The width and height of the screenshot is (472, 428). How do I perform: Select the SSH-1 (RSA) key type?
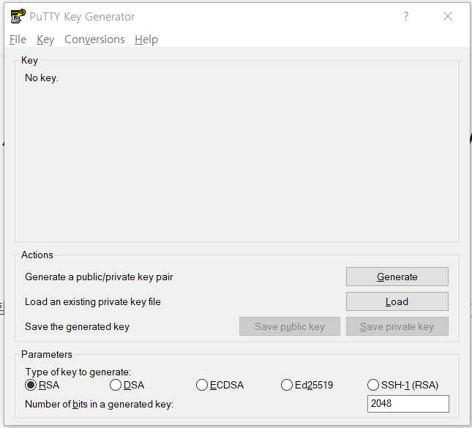(402, 385)
